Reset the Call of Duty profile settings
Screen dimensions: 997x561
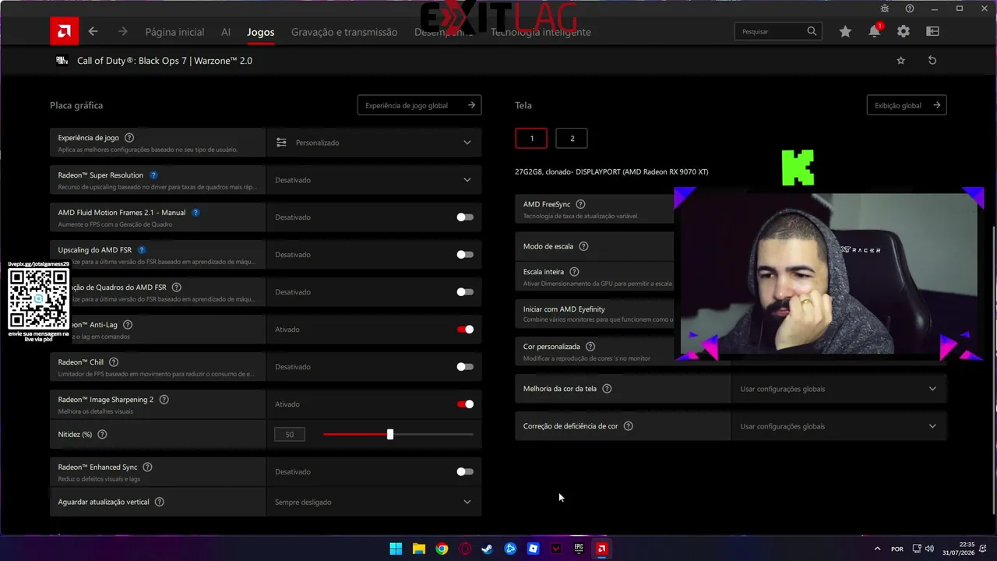pos(932,61)
